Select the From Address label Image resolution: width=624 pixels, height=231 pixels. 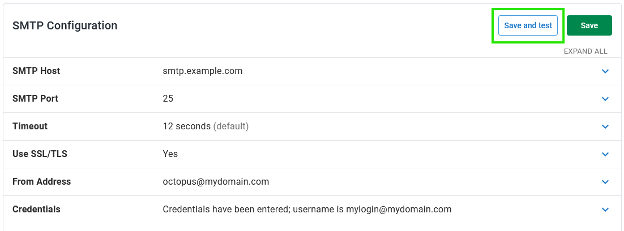pos(42,181)
